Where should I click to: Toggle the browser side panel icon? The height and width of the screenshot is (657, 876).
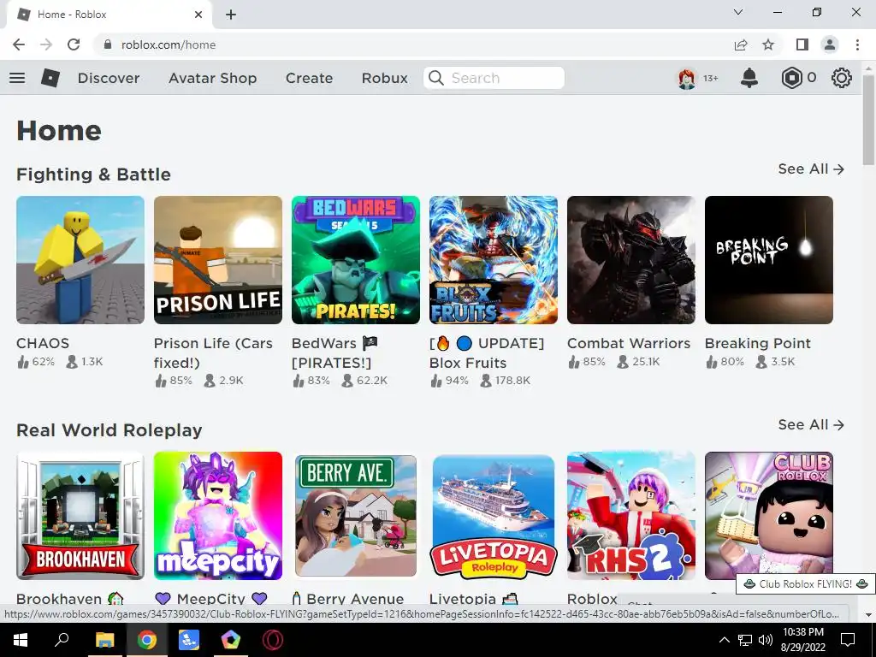click(x=802, y=44)
